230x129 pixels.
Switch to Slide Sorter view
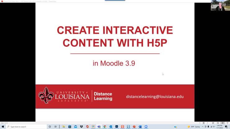218,123
